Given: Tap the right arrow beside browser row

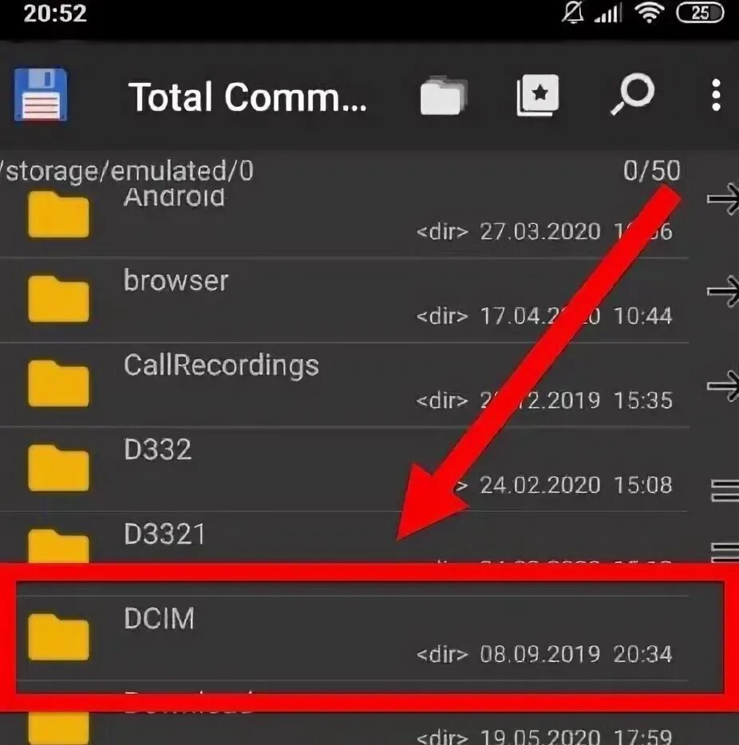Looking at the screenshot, I should 723,291.
